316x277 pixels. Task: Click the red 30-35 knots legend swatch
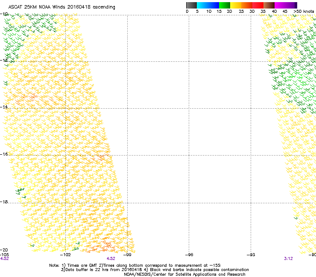point(258,5)
